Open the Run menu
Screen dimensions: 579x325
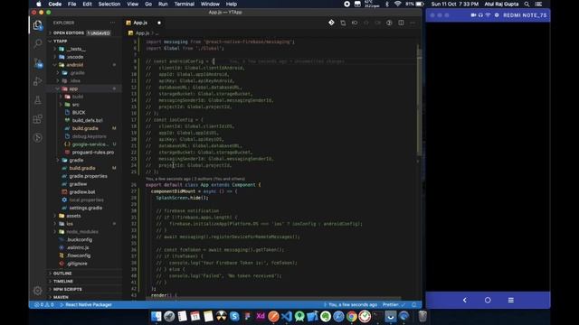coord(163,4)
